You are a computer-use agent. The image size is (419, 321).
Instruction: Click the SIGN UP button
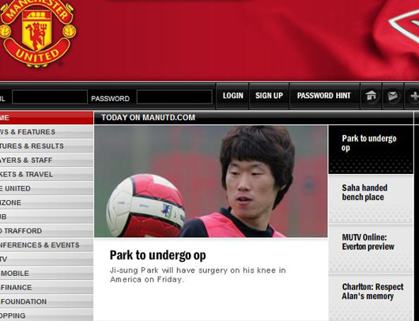[x=269, y=96]
